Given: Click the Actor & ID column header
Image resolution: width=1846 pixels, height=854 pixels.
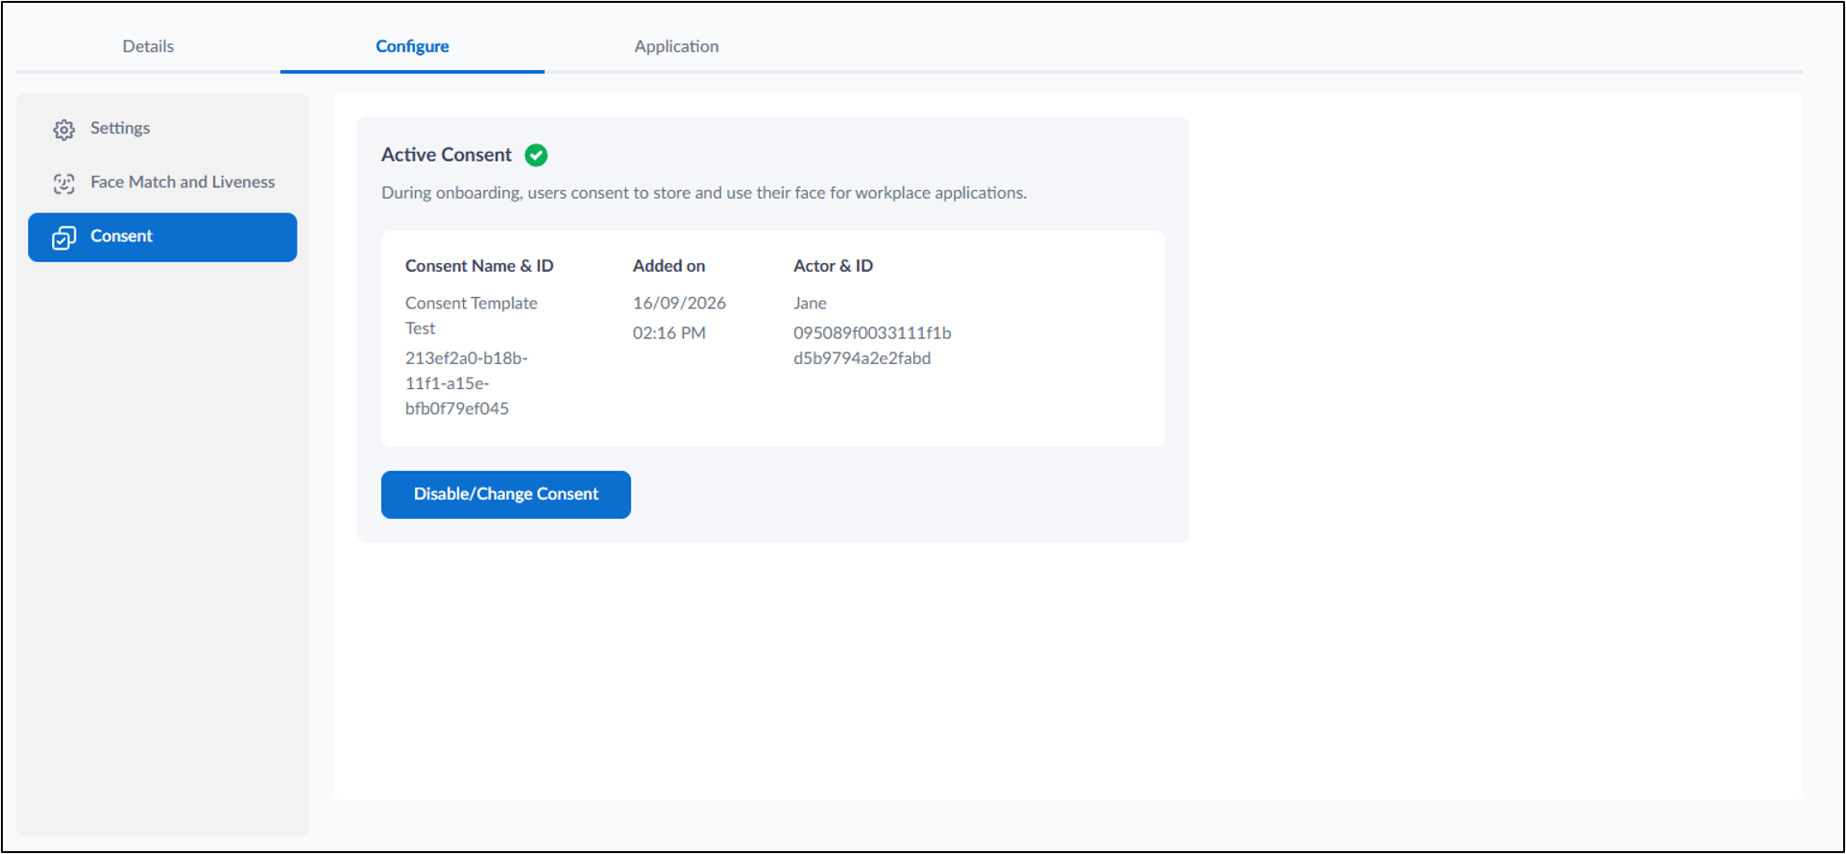Looking at the screenshot, I should tap(833, 266).
